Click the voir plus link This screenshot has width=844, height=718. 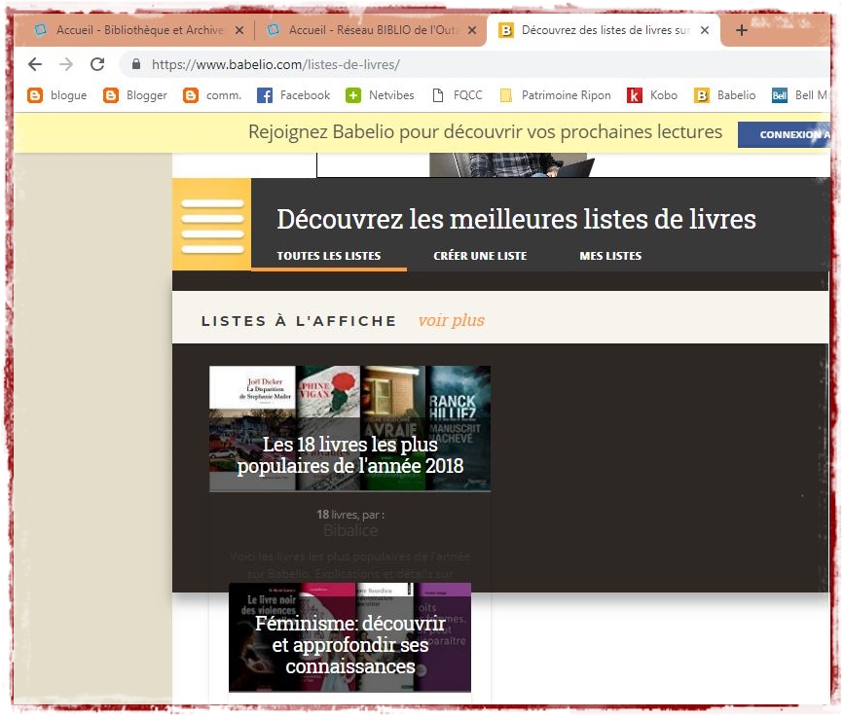pyautogui.click(x=452, y=320)
